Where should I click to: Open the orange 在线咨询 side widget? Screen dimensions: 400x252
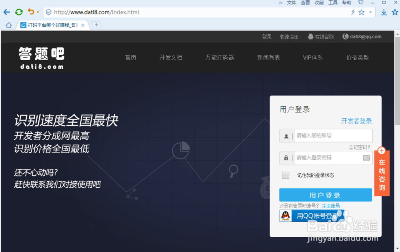click(382, 174)
